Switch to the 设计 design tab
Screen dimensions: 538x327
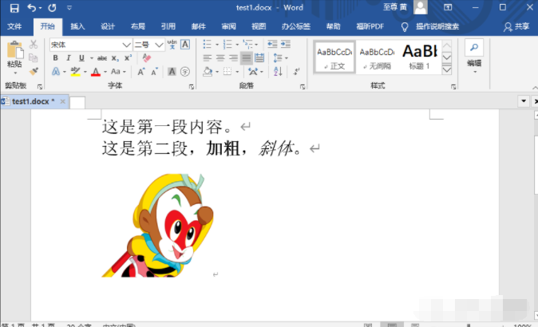tap(108, 26)
